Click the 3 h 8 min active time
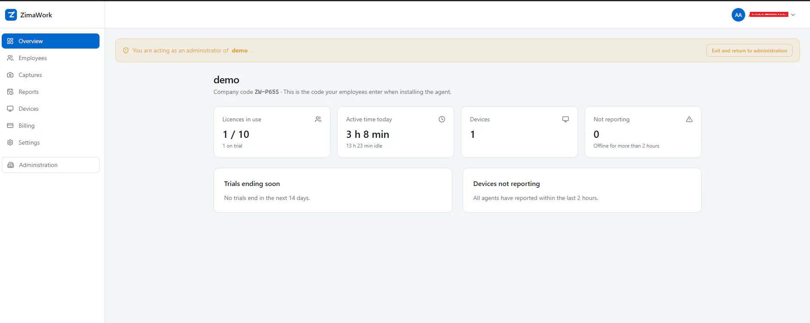The image size is (810, 323). click(x=368, y=134)
